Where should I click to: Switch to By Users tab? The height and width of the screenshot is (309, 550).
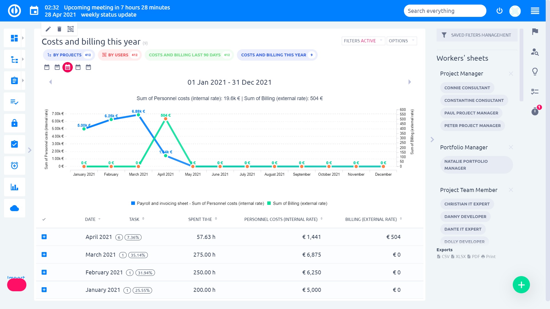pyautogui.click(x=120, y=55)
